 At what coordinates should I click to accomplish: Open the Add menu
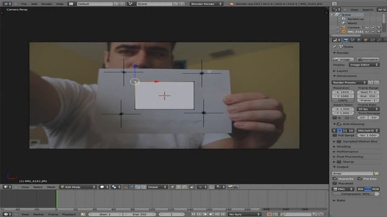pos(34,4)
